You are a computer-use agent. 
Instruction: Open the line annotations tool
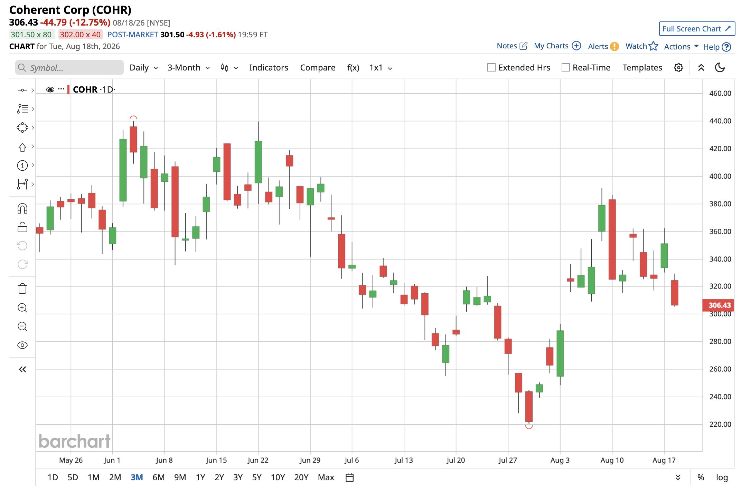pyautogui.click(x=22, y=109)
